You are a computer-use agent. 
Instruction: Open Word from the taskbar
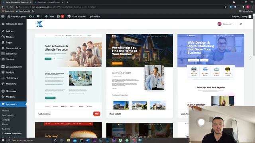pos(88,140)
